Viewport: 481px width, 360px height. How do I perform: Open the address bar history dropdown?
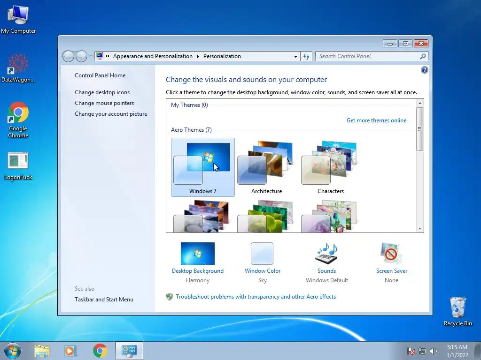(295, 56)
